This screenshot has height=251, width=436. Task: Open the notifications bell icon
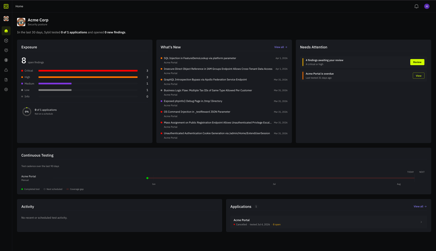point(416,6)
